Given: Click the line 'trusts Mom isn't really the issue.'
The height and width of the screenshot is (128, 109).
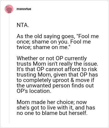Looking at the screenshot, I should coord(57,64).
